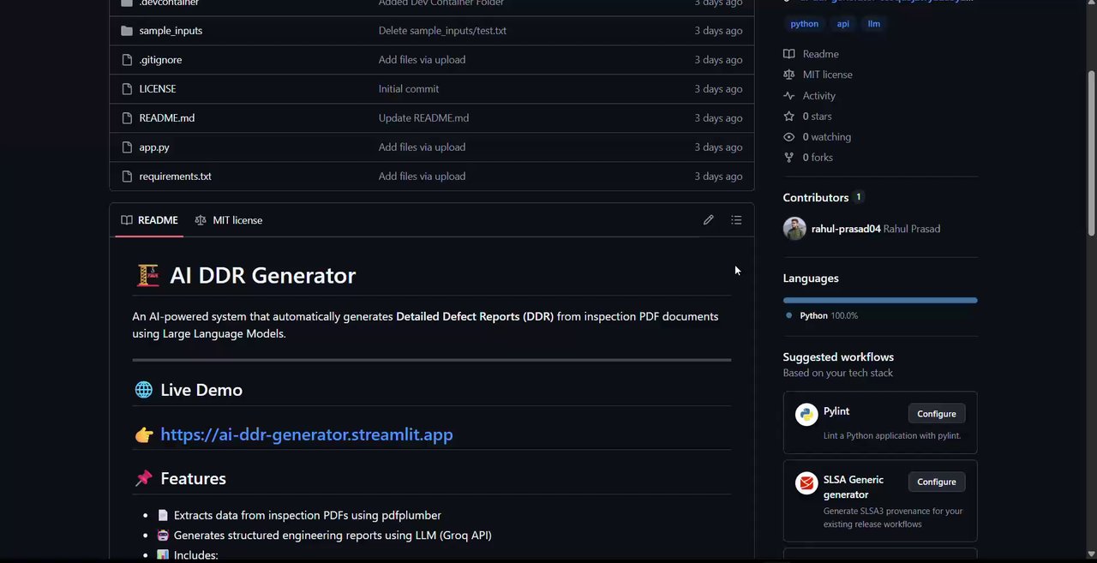Click the eye icon beside 0 watching
The image size is (1097, 563).
point(789,137)
